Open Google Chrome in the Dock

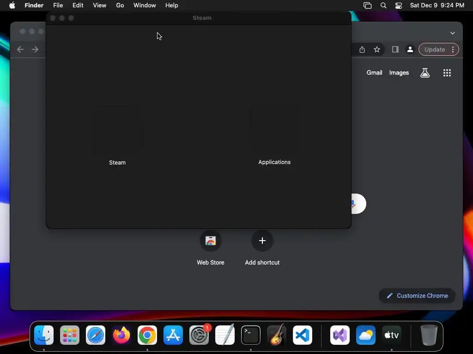coord(147,335)
